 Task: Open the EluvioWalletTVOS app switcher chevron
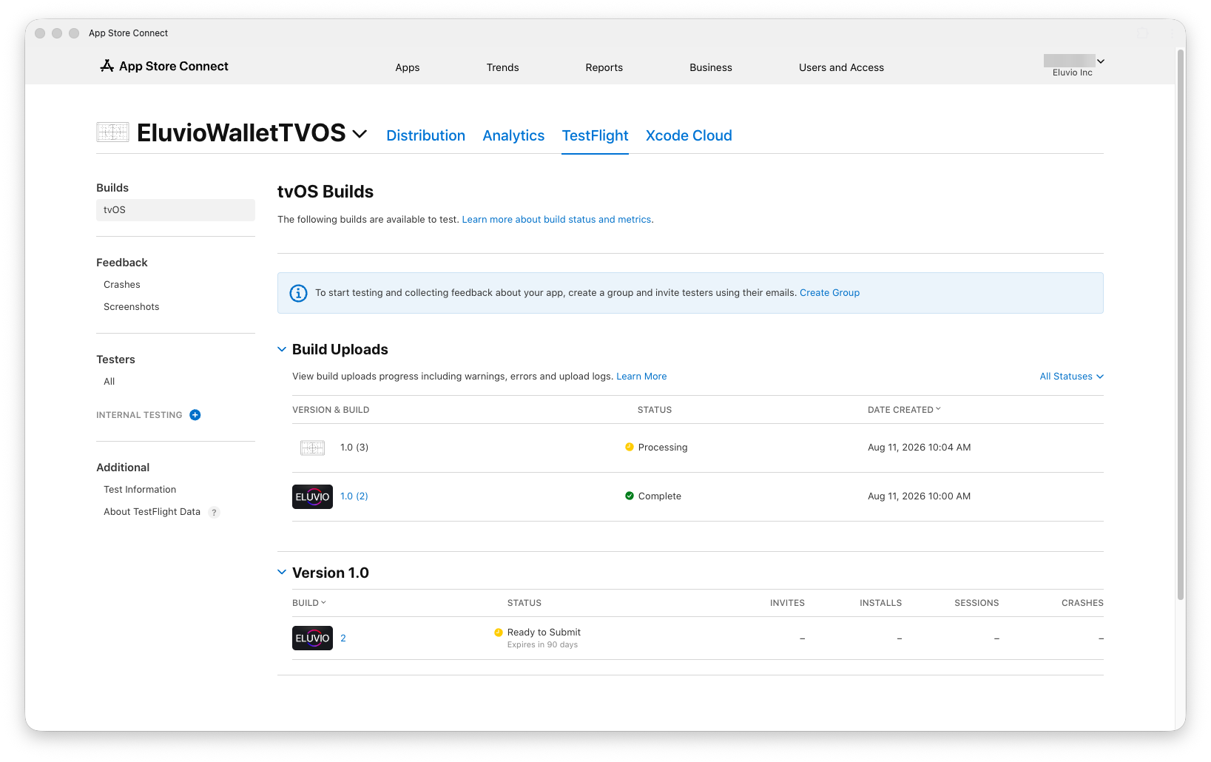click(360, 134)
